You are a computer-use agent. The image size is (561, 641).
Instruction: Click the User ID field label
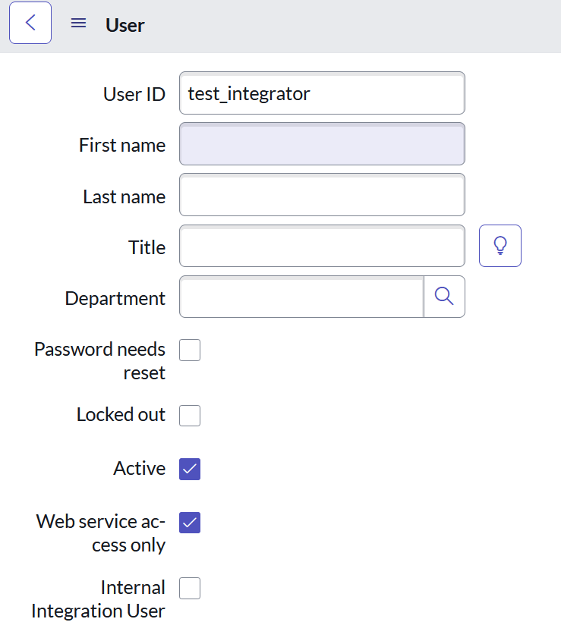(134, 94)
